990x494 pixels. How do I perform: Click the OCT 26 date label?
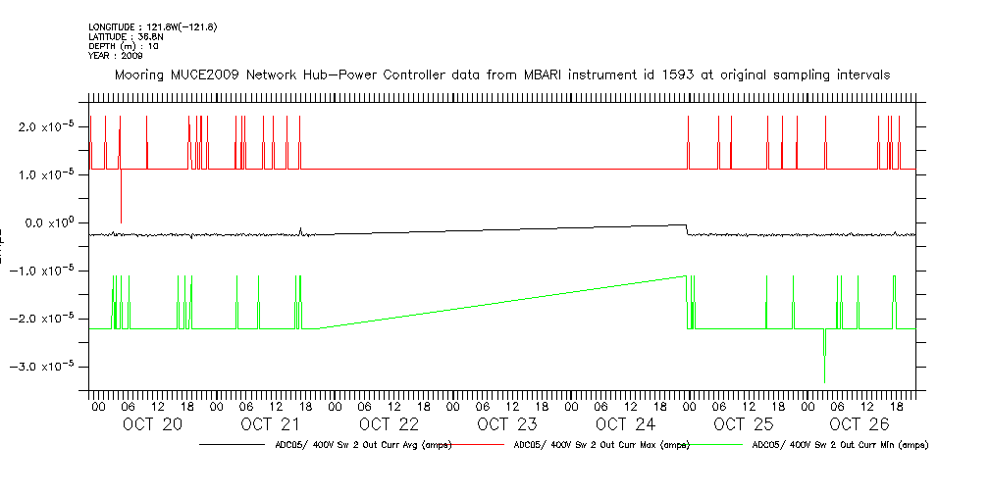coord(860,424)
